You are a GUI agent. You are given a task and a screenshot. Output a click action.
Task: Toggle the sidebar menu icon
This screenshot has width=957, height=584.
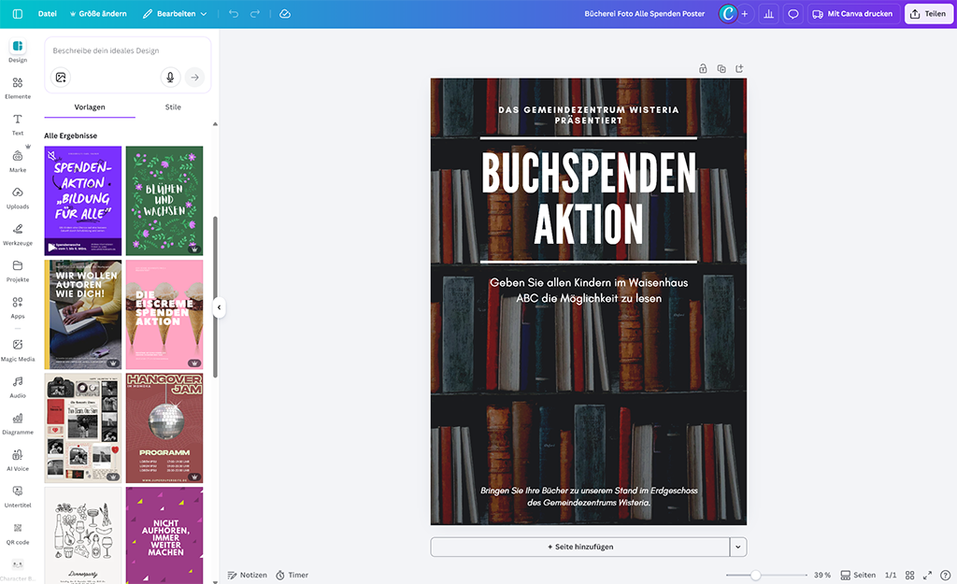pos(18,13)
